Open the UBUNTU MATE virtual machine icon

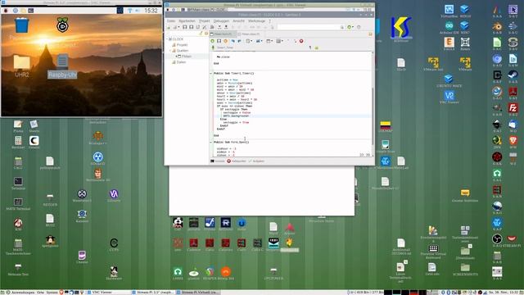click(x=449, y=80)
